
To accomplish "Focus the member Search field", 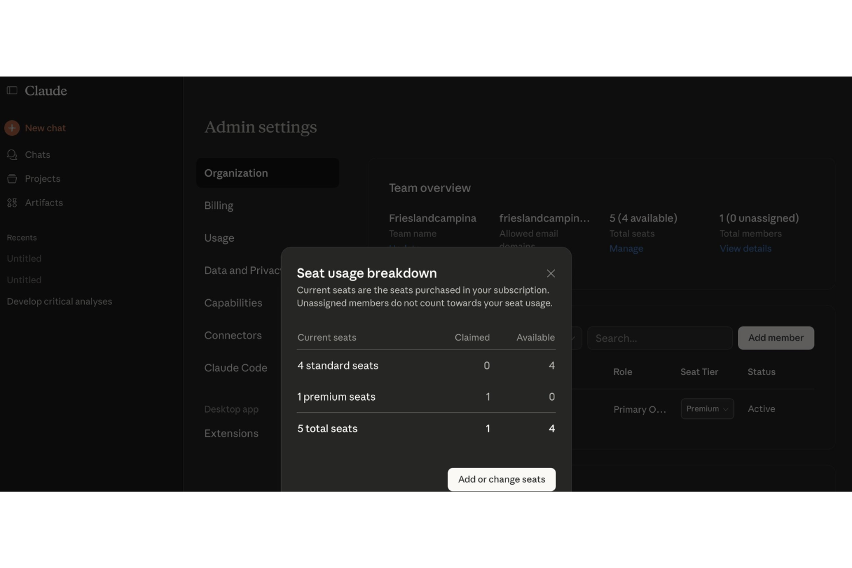I will point(660,338).
